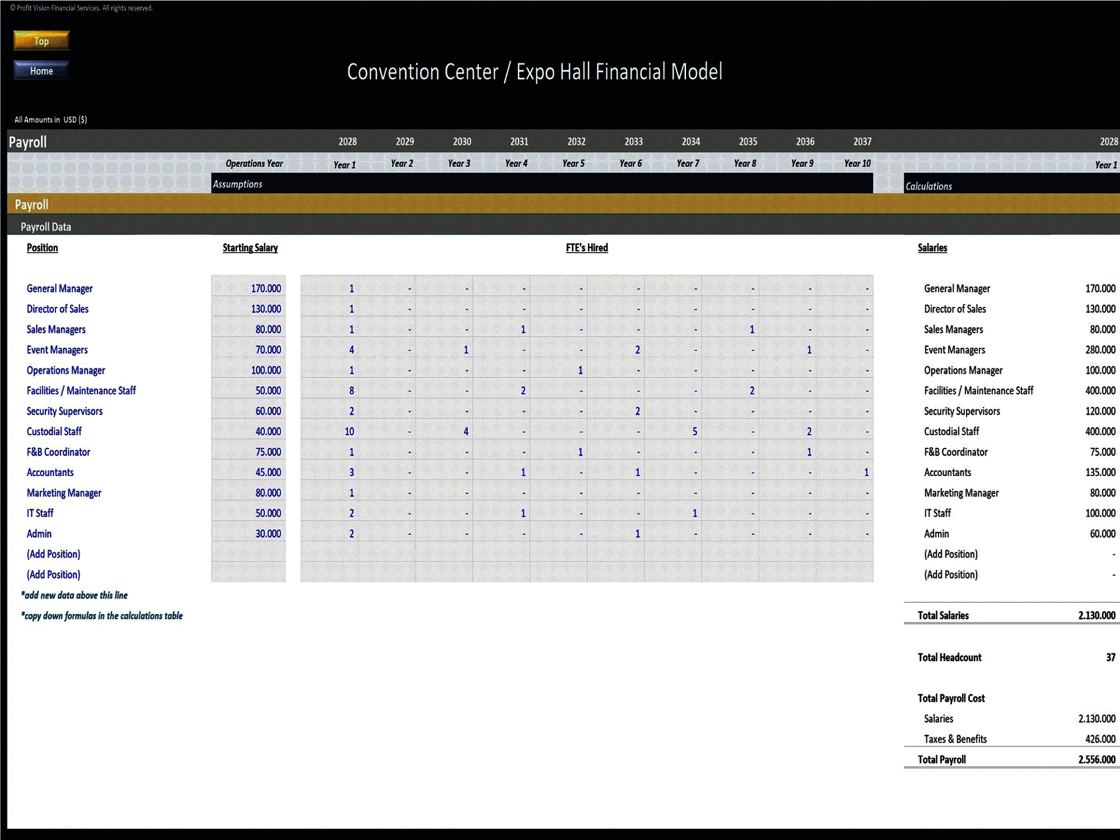Viewport: 1120px width, 840px height.
Task: Select Custodial Staff Year 7 FTE value 5
Action: (673, 431)
